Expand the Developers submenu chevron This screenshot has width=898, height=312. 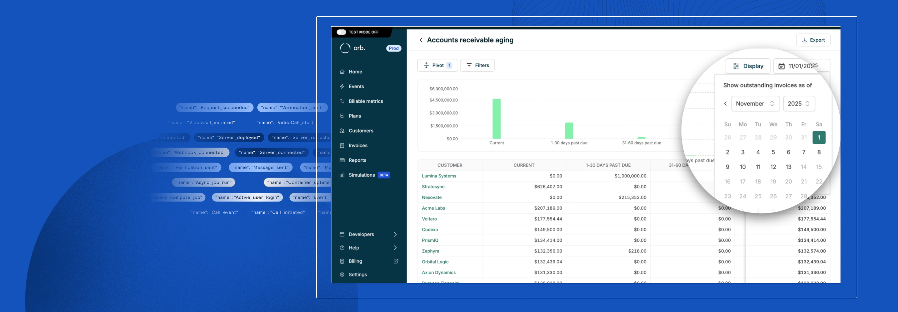point(395,234)
